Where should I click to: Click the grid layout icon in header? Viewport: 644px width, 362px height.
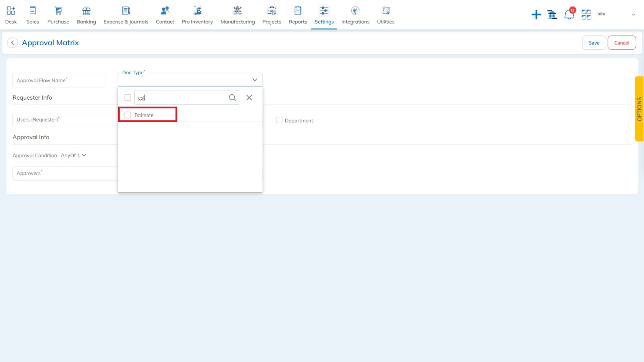[x=586, y=15]
